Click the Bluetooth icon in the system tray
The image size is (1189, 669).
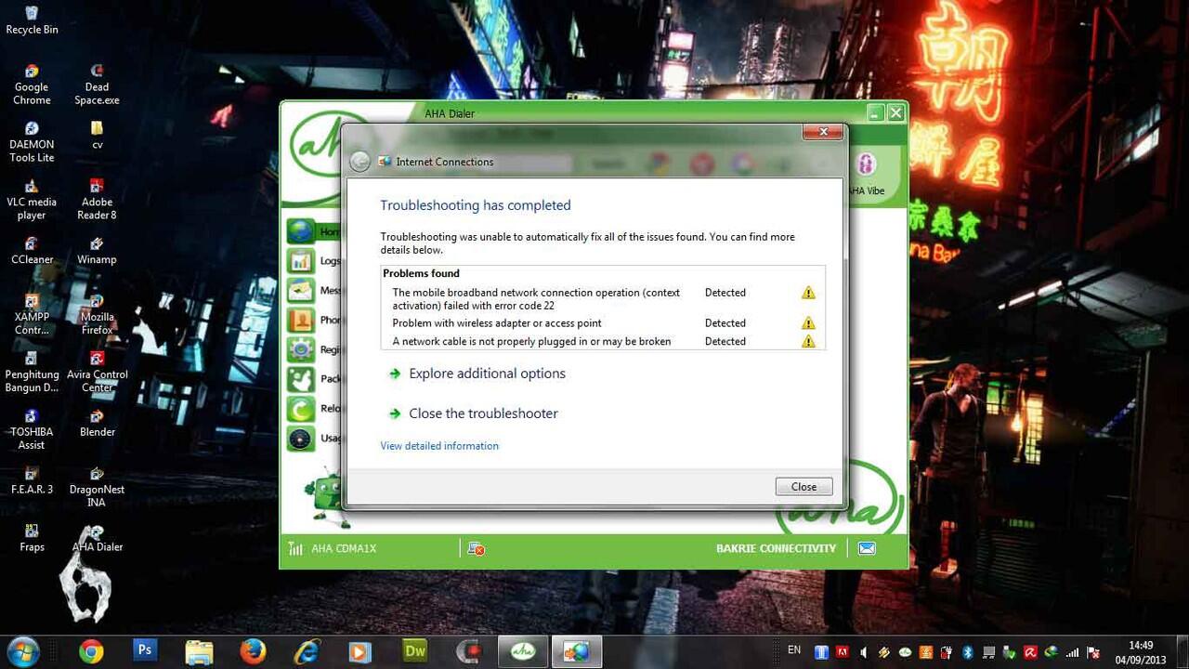pyautogui.click(x=967, y=652)
